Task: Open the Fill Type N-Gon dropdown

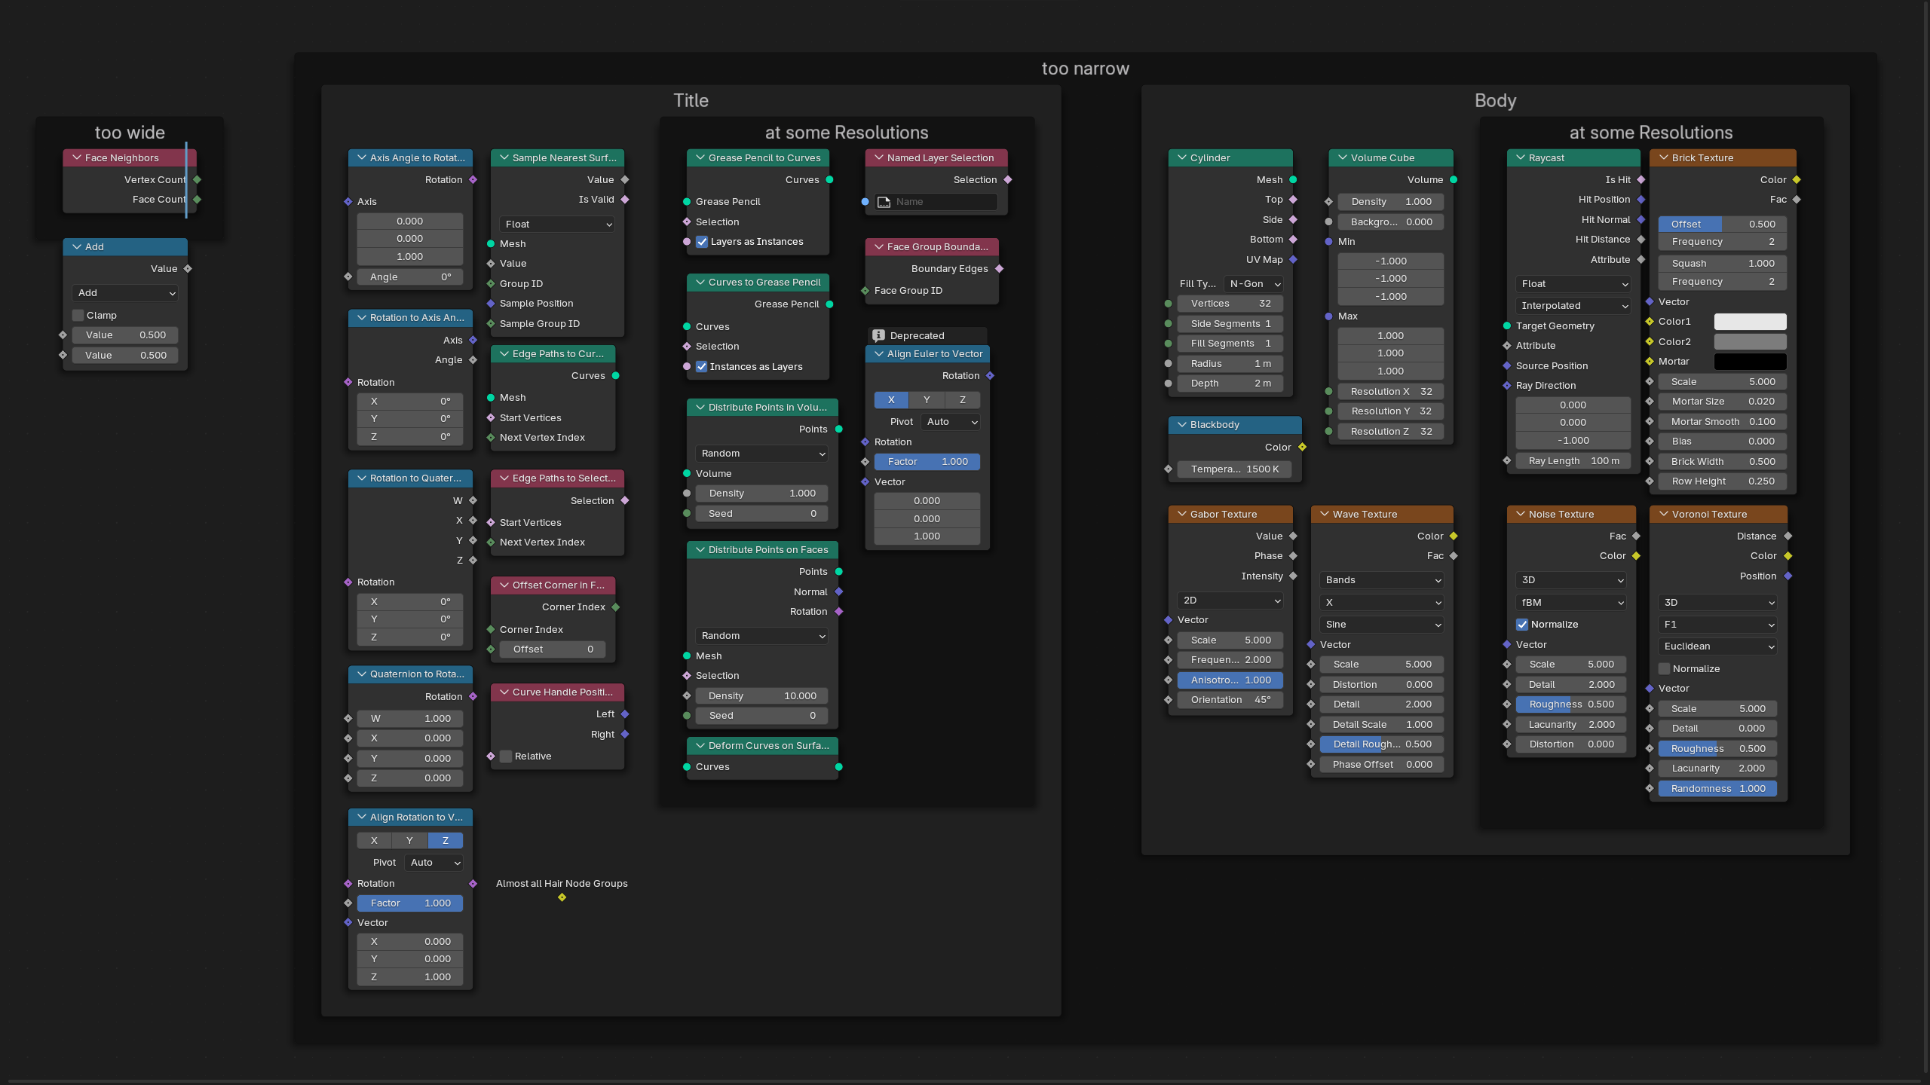Action: [1253, 284]
